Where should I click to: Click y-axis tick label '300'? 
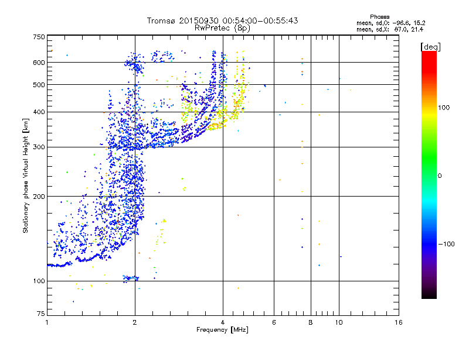click(x=39, y=147)
